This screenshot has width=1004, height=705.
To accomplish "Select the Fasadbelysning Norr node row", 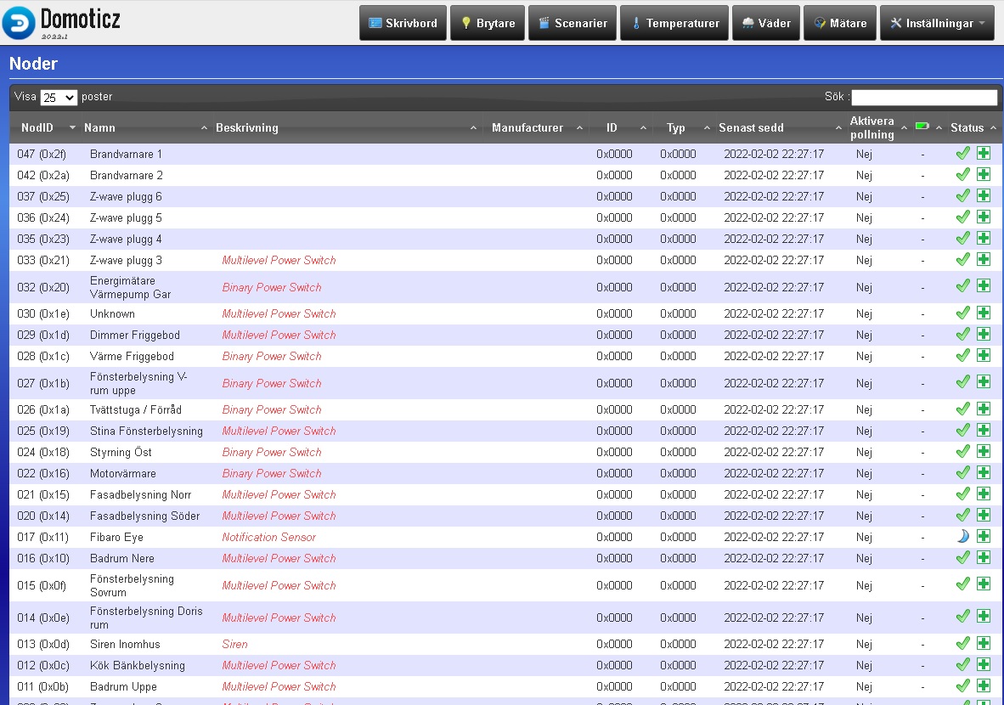I will point(140,494).
